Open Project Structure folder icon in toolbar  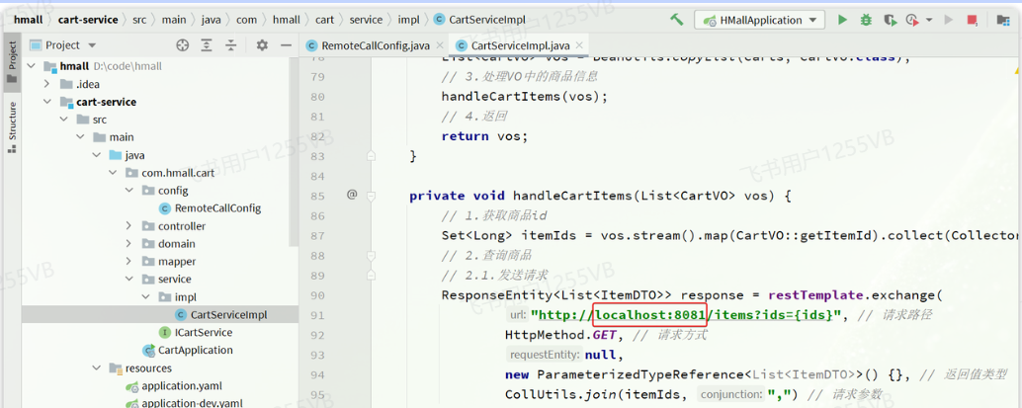pyautogui.click(x=1003, y=20)
